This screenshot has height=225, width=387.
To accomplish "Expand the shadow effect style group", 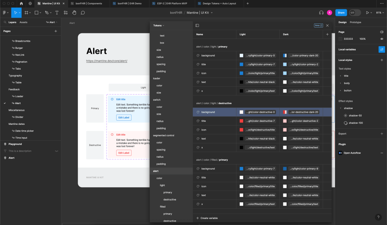I will 340,108.
